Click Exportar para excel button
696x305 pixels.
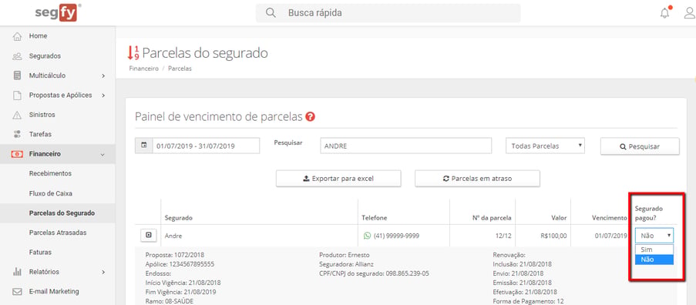pyautogui.click(x=338, y=179)
